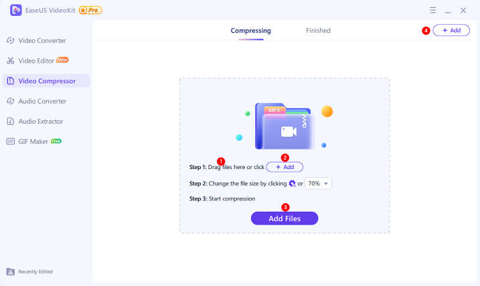Click the Audio Extractor note icon
The image size is (480, 286).
11,122
